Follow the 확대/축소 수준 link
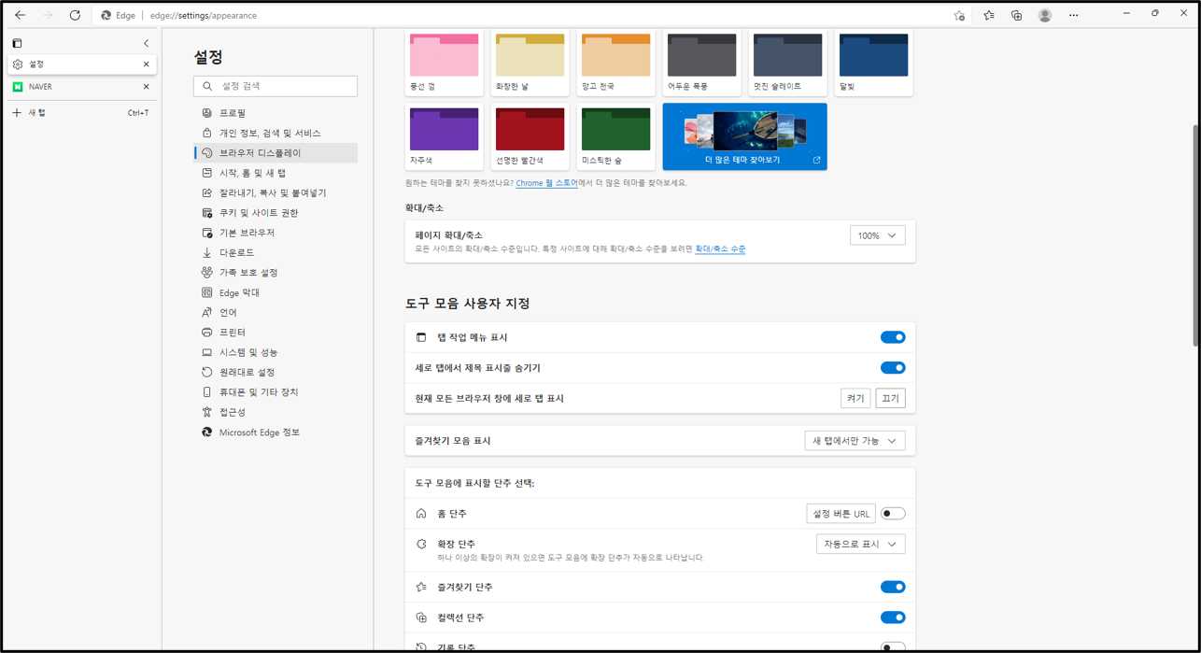 (720, 249)
